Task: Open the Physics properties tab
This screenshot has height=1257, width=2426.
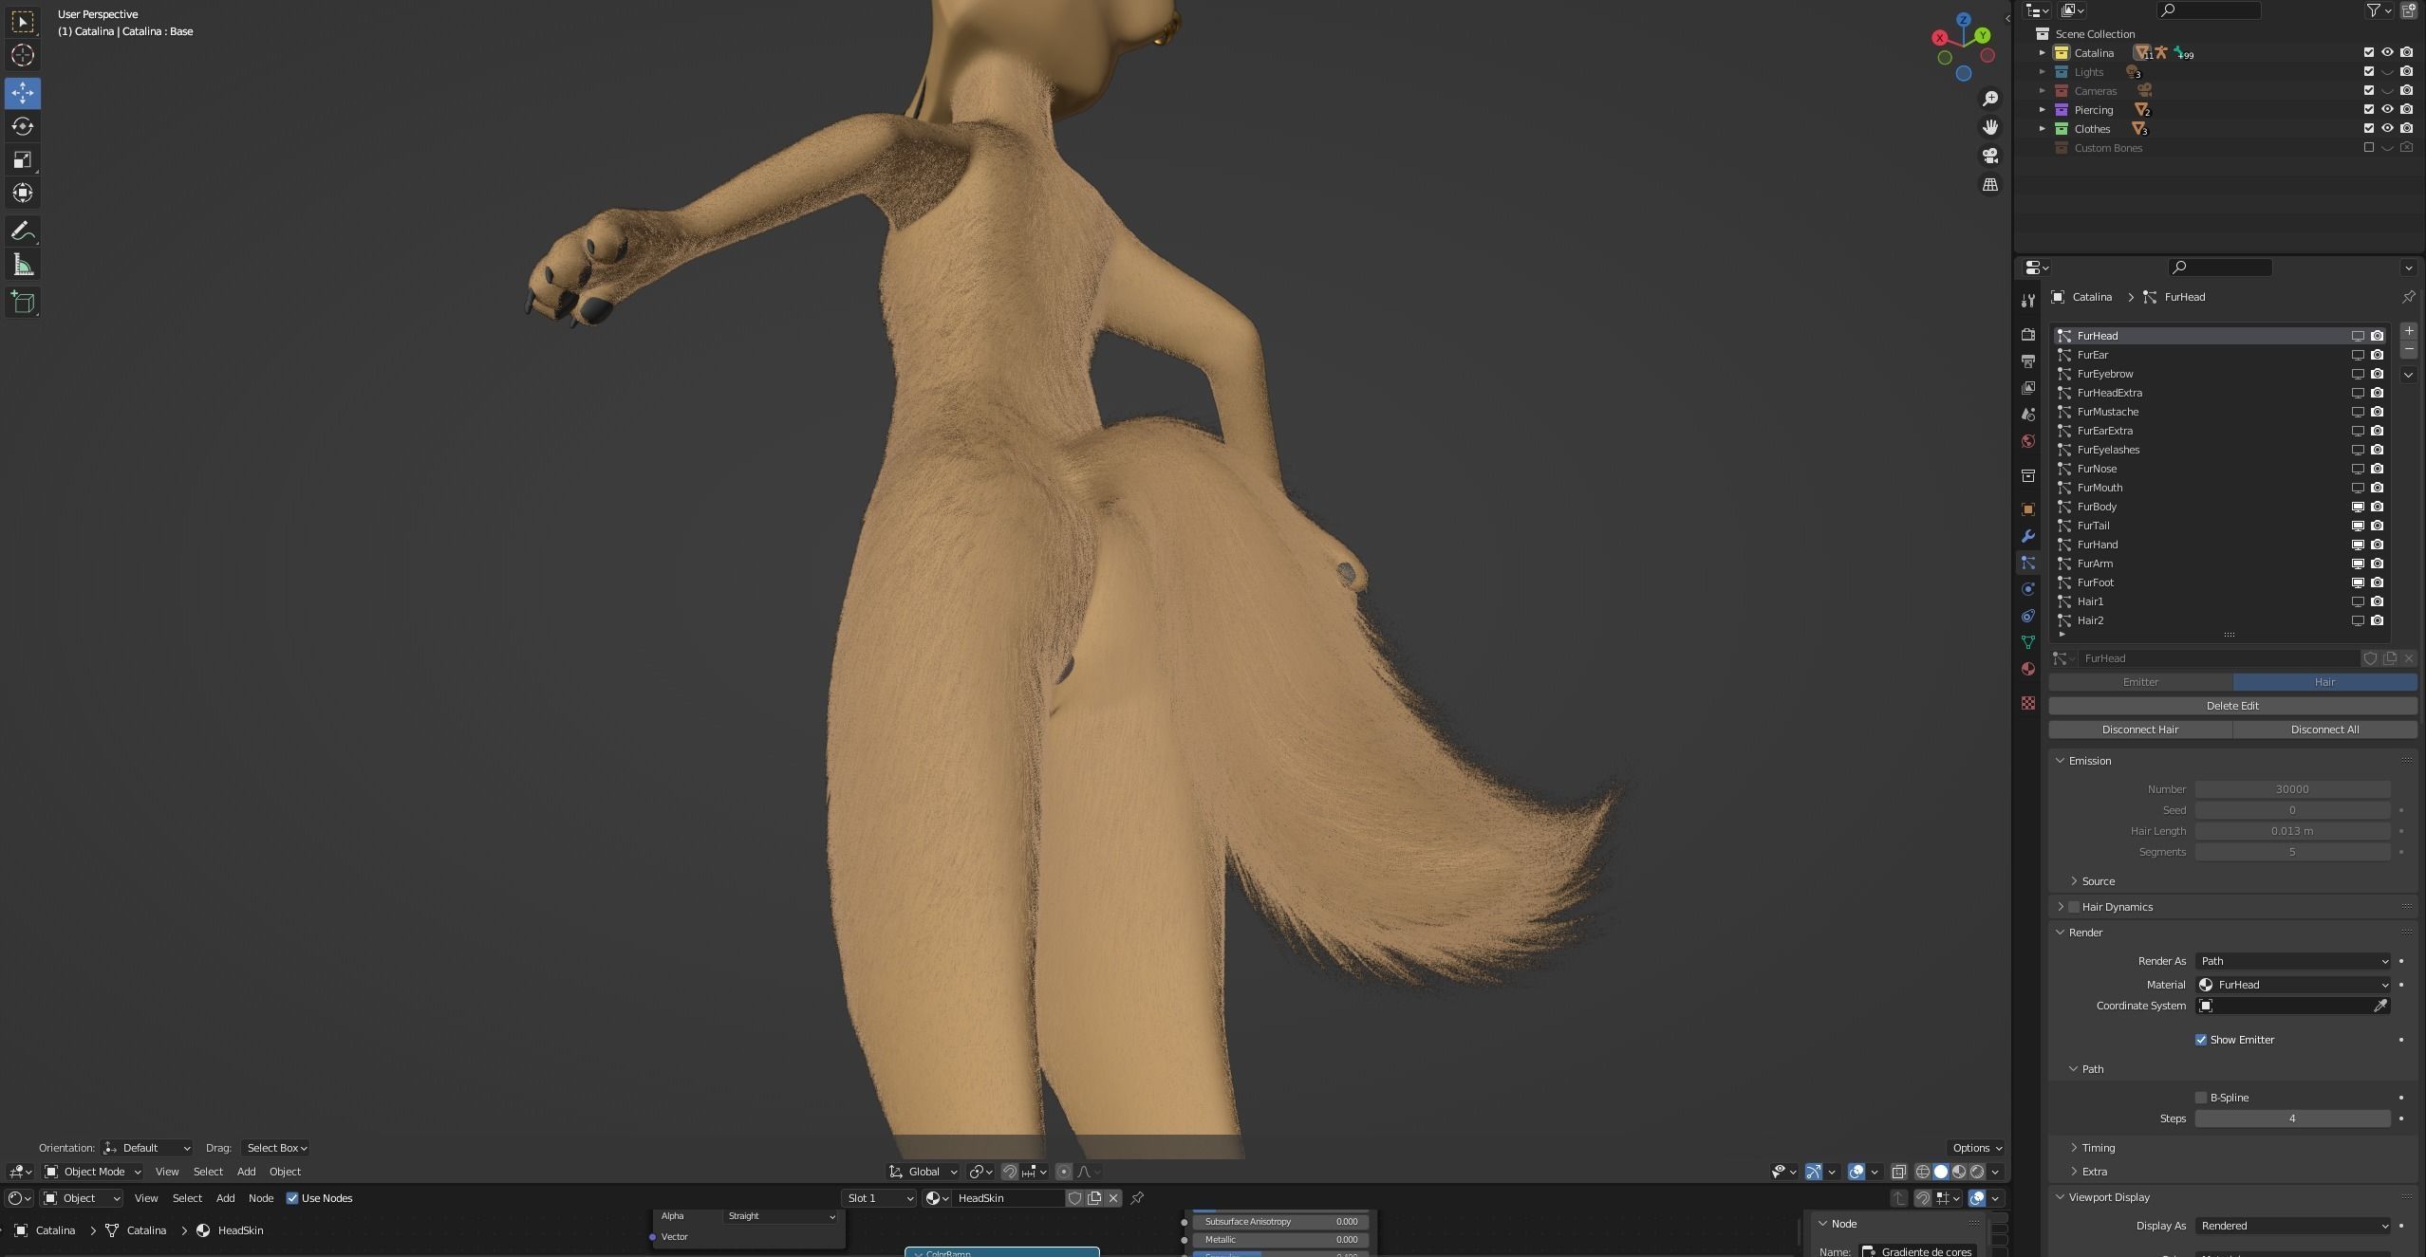Action: coord(2028,589)
